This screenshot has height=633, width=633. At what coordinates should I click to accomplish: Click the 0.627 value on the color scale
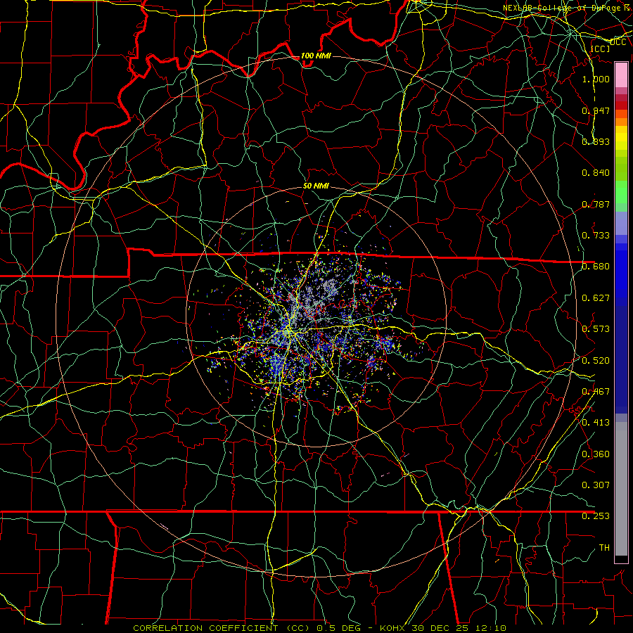pyautogui.click(x=596, y=298)
